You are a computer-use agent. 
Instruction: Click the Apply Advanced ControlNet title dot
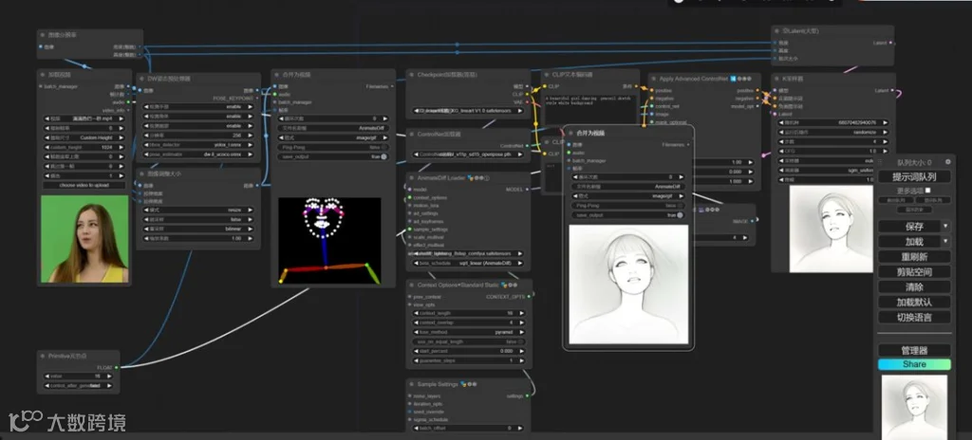[654, 79]
